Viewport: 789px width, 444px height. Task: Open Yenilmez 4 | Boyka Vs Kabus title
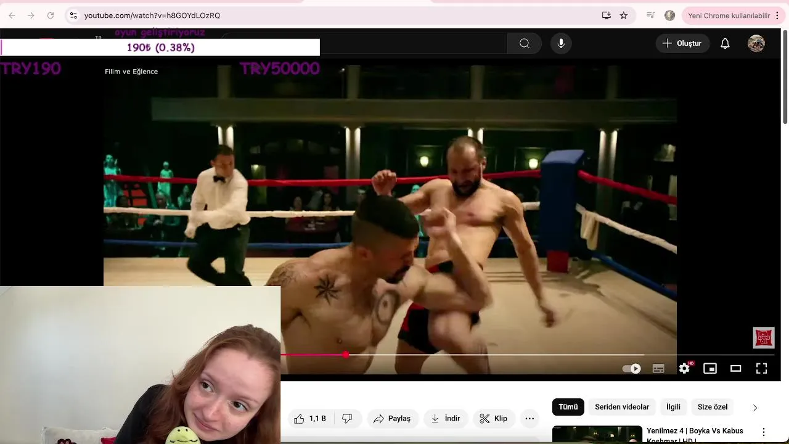coord(695,435)
